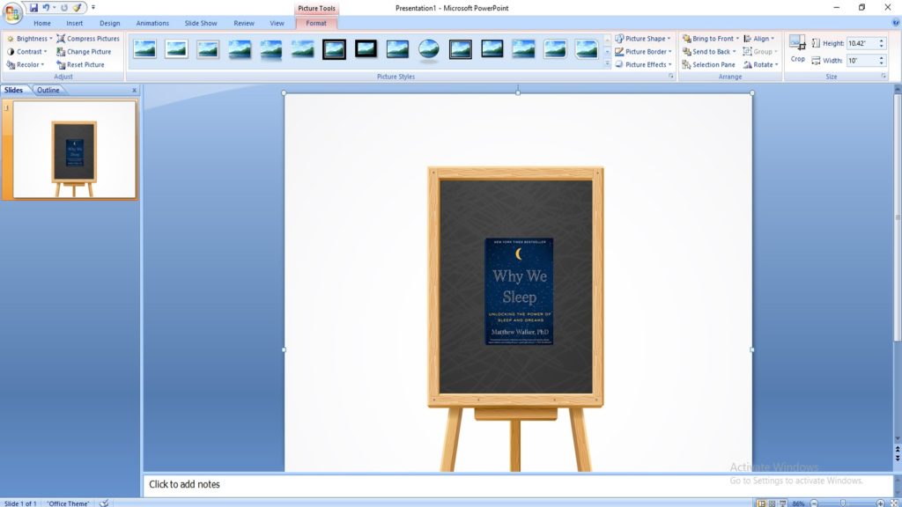Click the Redo icon in Quick Access
Viewport: 902px width, 507px height.
63,7
